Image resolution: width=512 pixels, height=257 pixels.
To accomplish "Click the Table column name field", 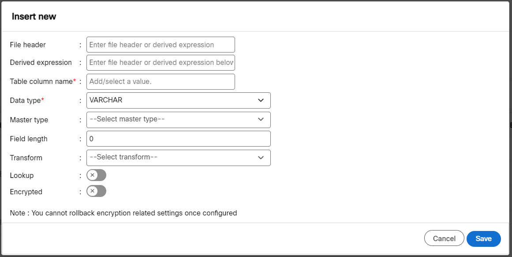I will click(161, 82).
